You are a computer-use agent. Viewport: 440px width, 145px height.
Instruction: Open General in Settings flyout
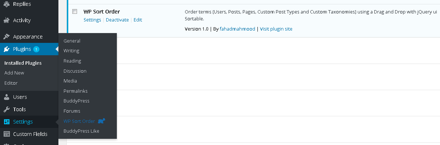coord(72,41)
